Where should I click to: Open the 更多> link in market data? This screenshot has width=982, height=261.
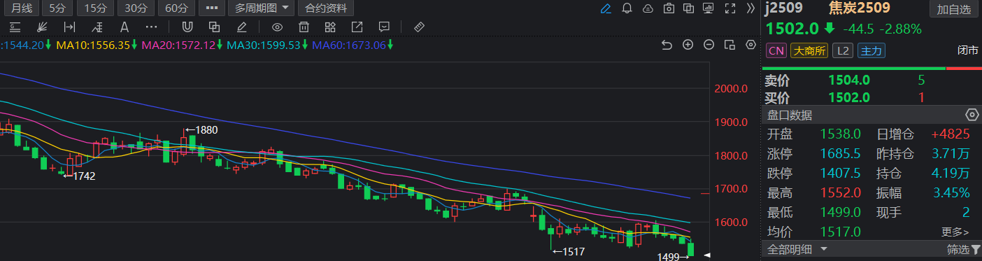click(955, 232)
